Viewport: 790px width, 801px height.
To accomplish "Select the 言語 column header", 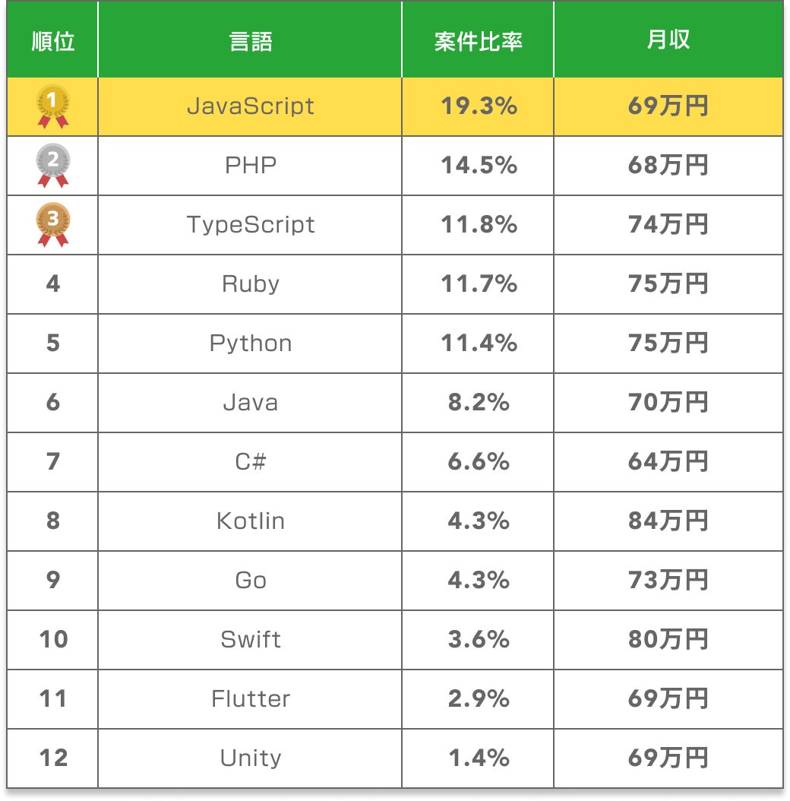I will click(251, 41).
